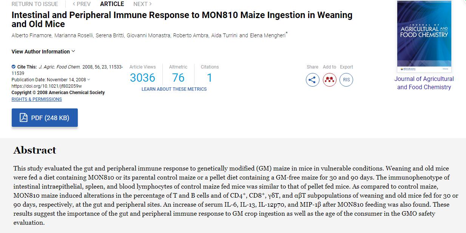Expand the Publication Date dropdown arrow
This screenshot has height=233, width=466.
point(89,79)
